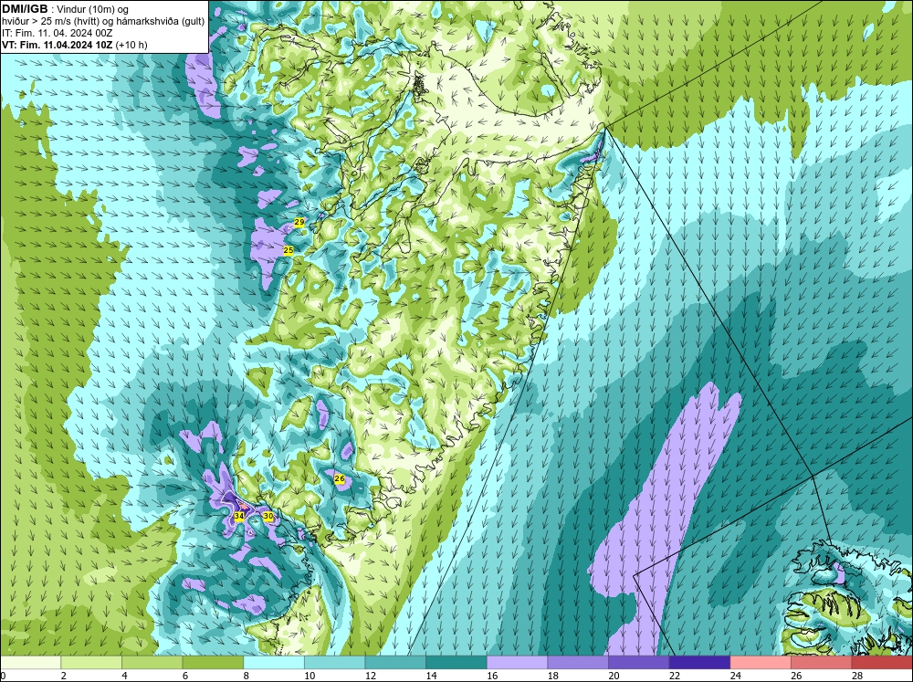Select the 26–28 m/s salmon red swatch
Image resolution: width=913 pixels, height=682 pixels.
point(822,663)
